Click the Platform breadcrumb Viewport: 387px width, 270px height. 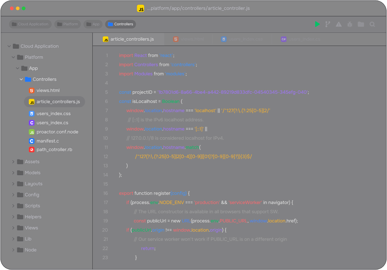pos(67,24)
